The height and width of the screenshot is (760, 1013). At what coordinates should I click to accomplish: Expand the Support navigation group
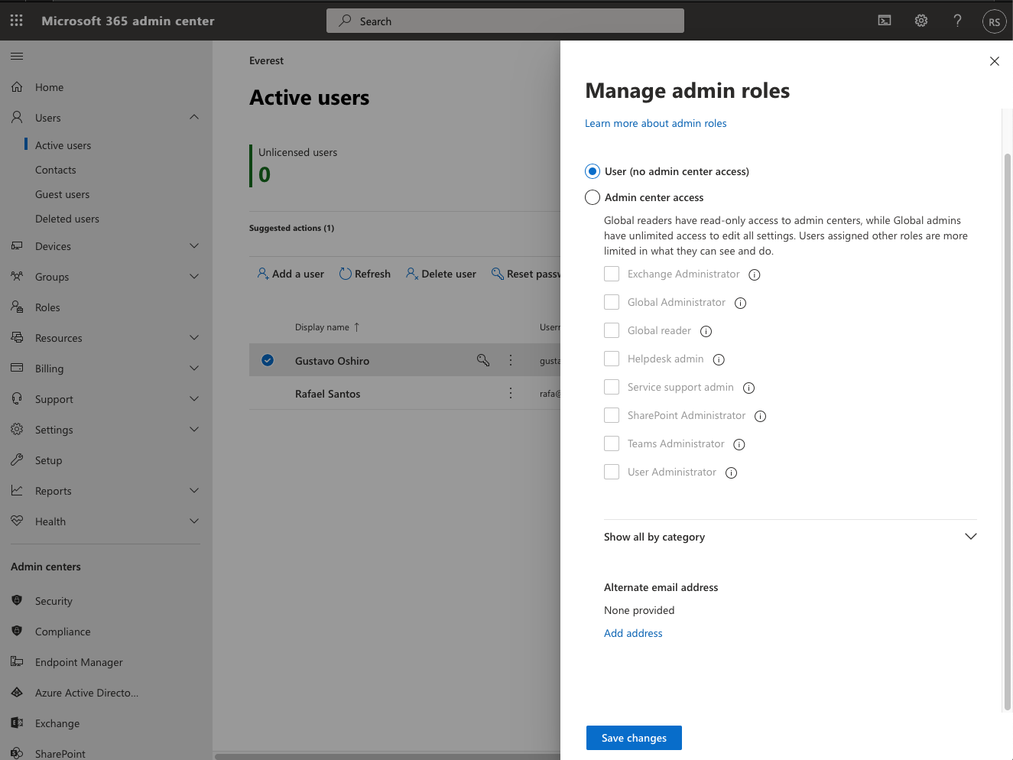194,398
